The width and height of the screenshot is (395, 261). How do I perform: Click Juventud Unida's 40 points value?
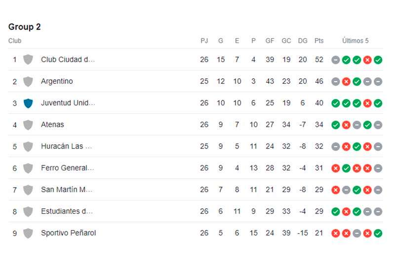click(319, 103)
